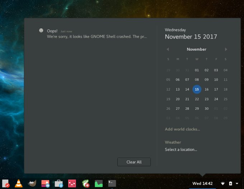Open the Software installer briefcase icon
The height and width of the screenshot is (189, 244).
(58, 184)
